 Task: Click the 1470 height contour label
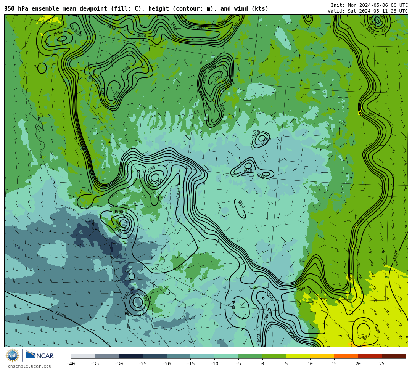[x=179, y=193]
